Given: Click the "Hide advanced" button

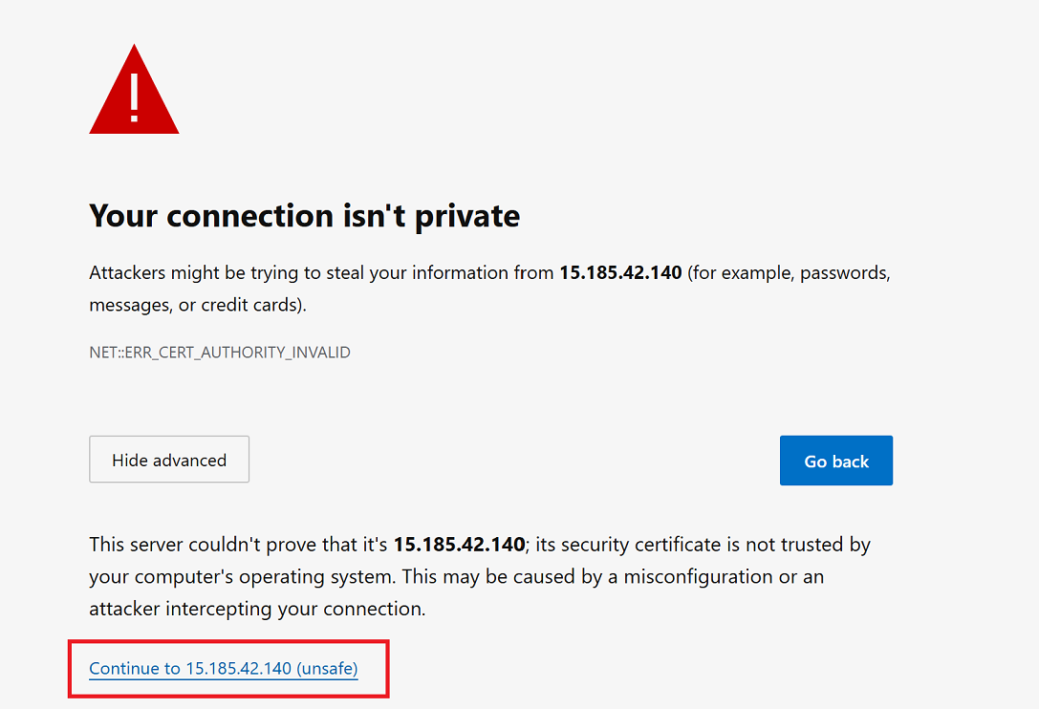Looking at the screenshot, I should tap(169, 461).
